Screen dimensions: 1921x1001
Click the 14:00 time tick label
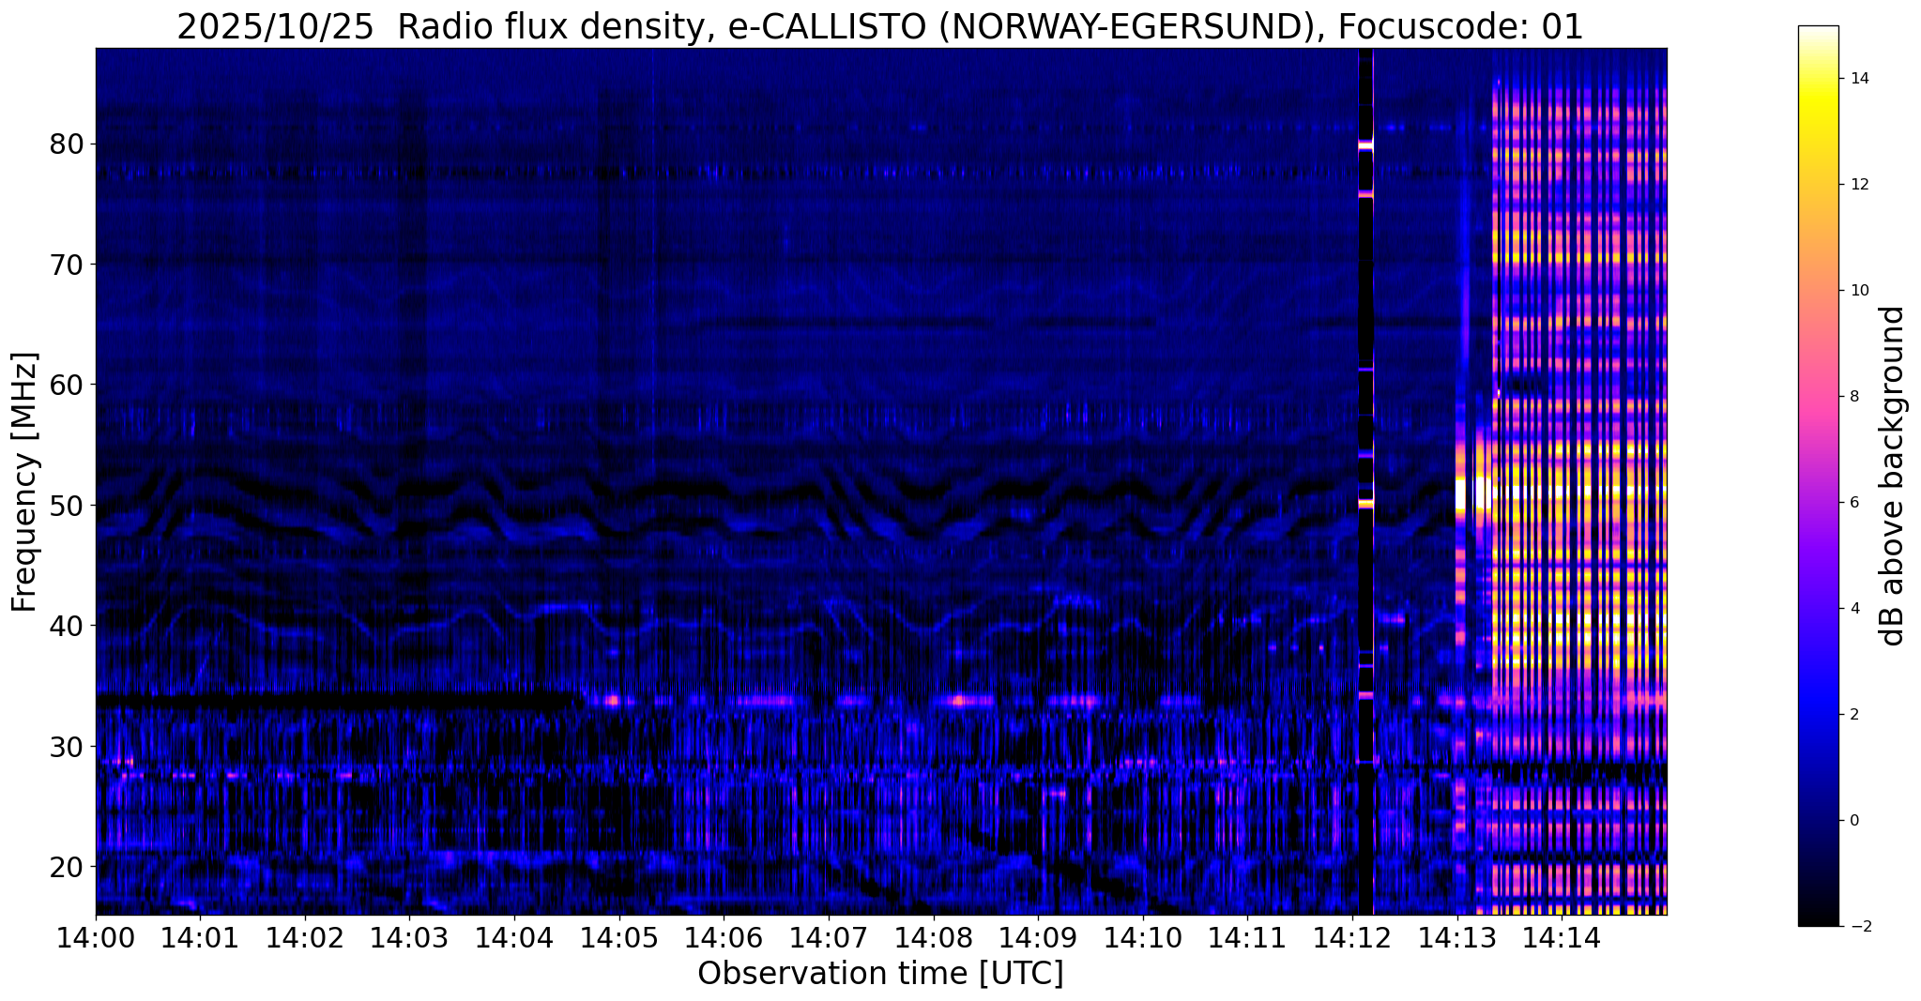96,937
